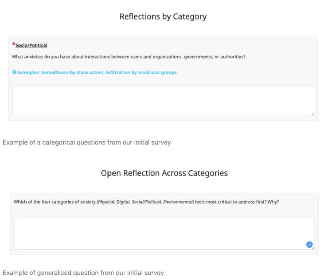Click the italic word Digital

point(124,202)
